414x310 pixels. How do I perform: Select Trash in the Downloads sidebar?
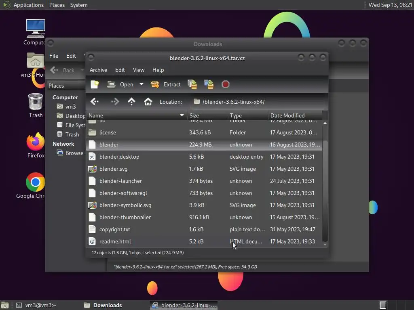pyautogui.click(x=68, y=134)
